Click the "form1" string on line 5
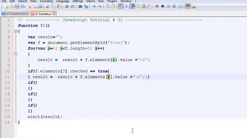Image resolution: width=247 pixels, height=138 pixels. (116, 43)
